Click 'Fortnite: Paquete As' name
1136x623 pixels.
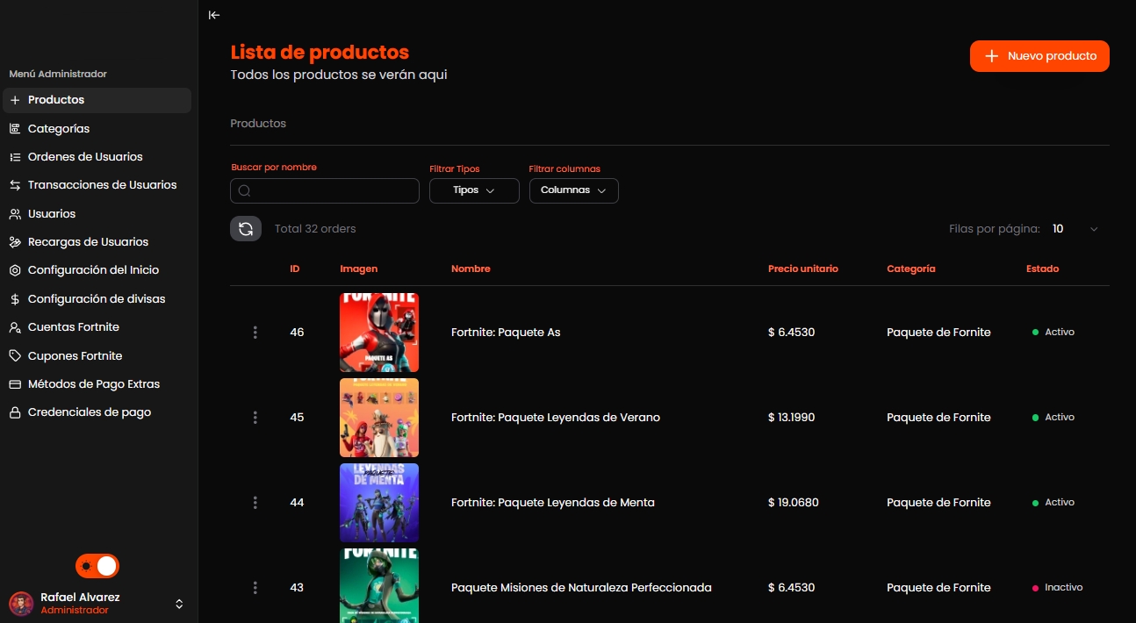(x=506, y=333)
